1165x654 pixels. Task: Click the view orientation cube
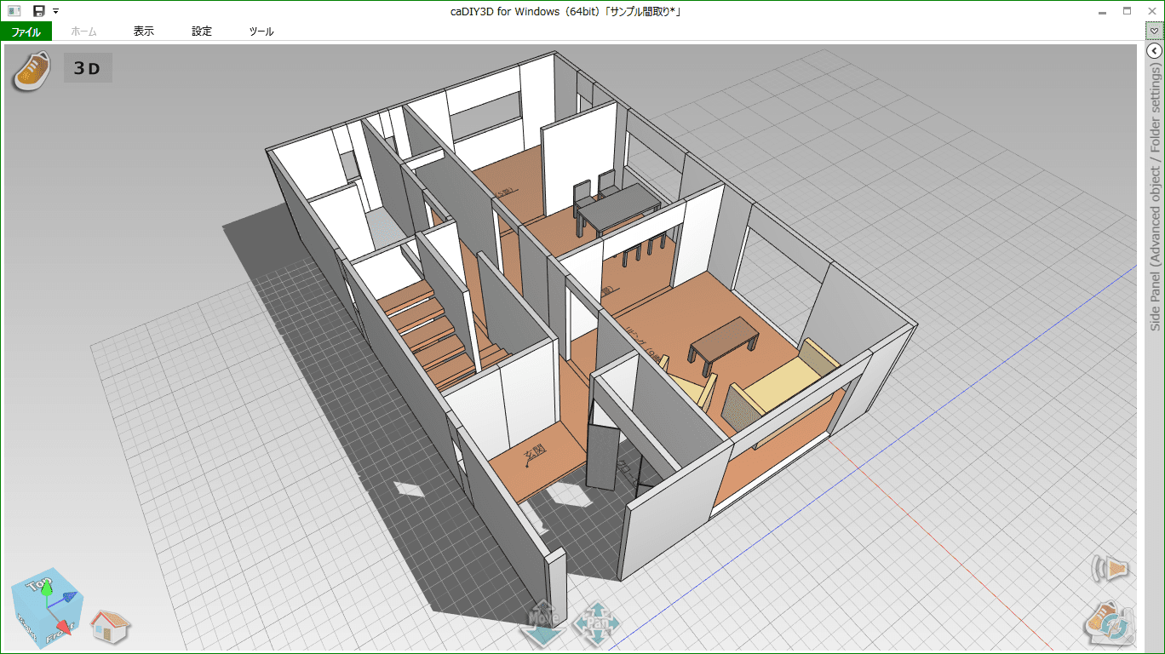tap(47, 606)
